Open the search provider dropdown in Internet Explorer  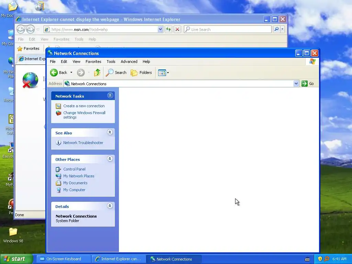pos(283,29)
